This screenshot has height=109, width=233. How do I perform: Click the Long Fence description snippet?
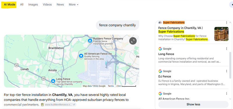(190, 60)
